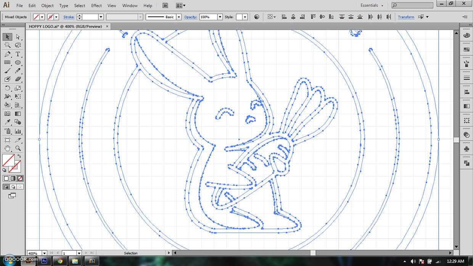Select the Gradient tool
Viewport: 473px width, 266px height.
click(x=18, y=114)
